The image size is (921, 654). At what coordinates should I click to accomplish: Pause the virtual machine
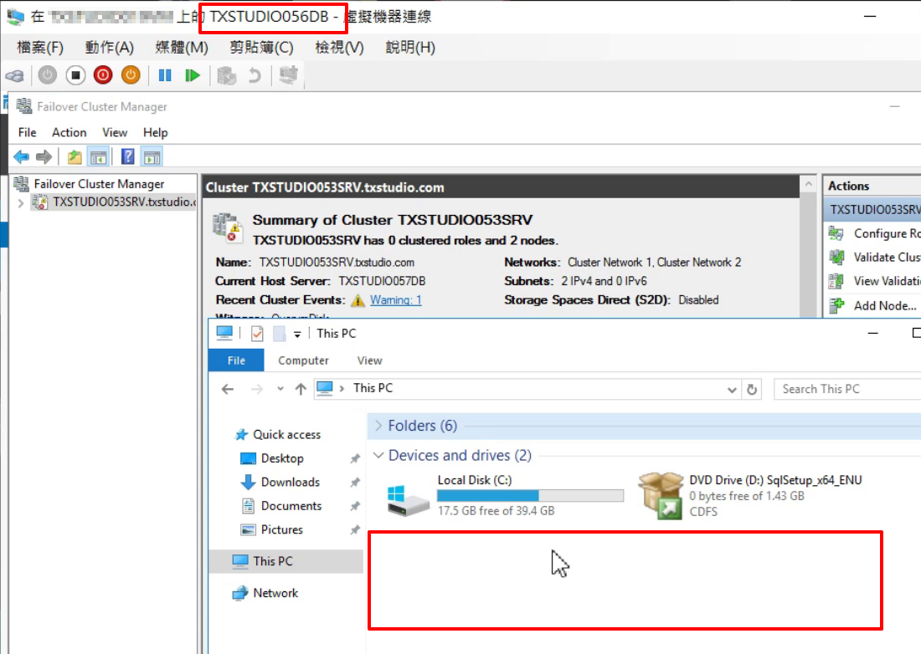165,75
